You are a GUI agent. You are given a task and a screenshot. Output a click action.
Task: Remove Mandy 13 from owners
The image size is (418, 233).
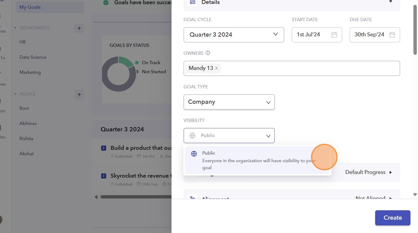pyautogui.click(x=216, y=68)
